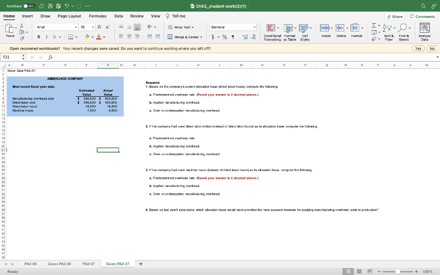Viewport: 440px width, 275px height.
Task: Click the Format cells icon
Action: coord(355,28)
